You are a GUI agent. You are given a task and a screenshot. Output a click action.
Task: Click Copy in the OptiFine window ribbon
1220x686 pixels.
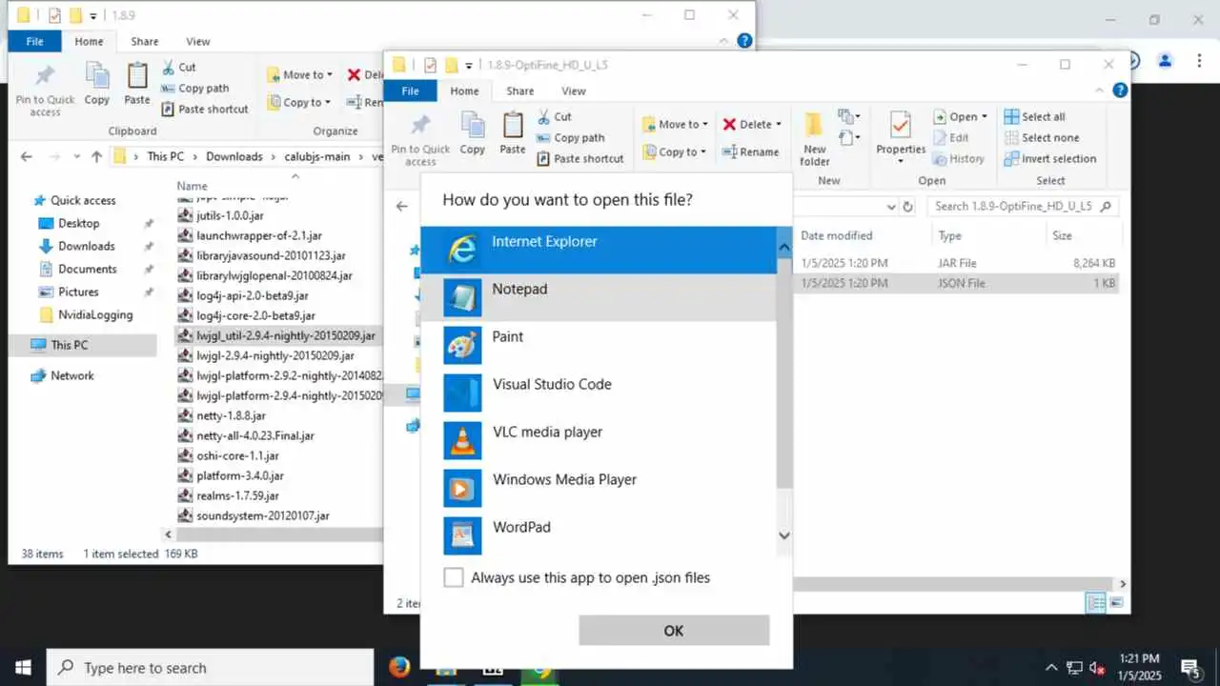coord(473,133)
